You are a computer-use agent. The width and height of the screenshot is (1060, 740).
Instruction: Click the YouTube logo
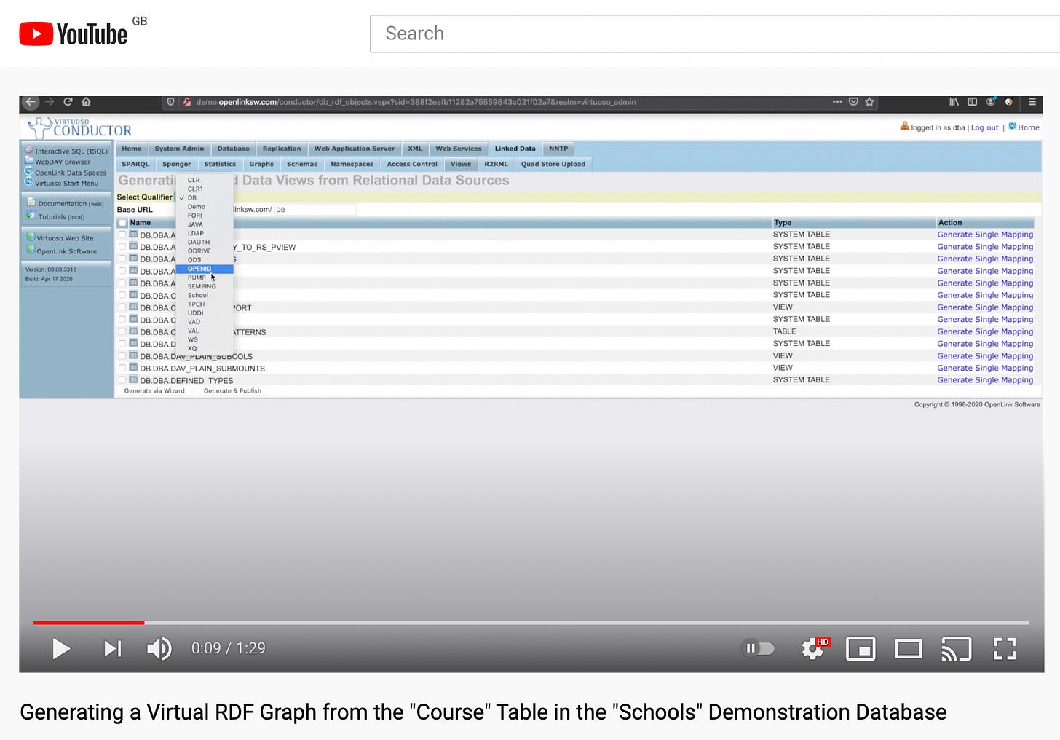(73, 34)
